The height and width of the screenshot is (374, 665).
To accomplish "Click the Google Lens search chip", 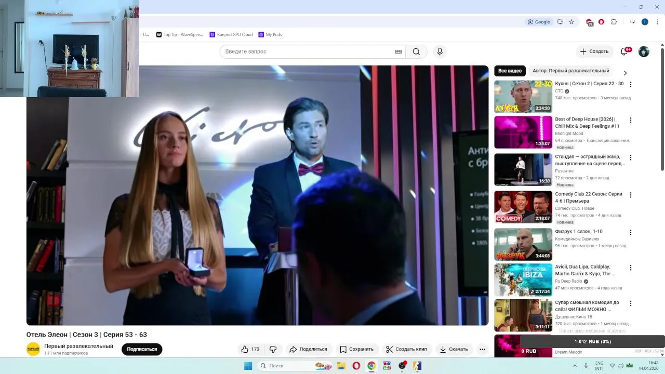I will [539, 22].
